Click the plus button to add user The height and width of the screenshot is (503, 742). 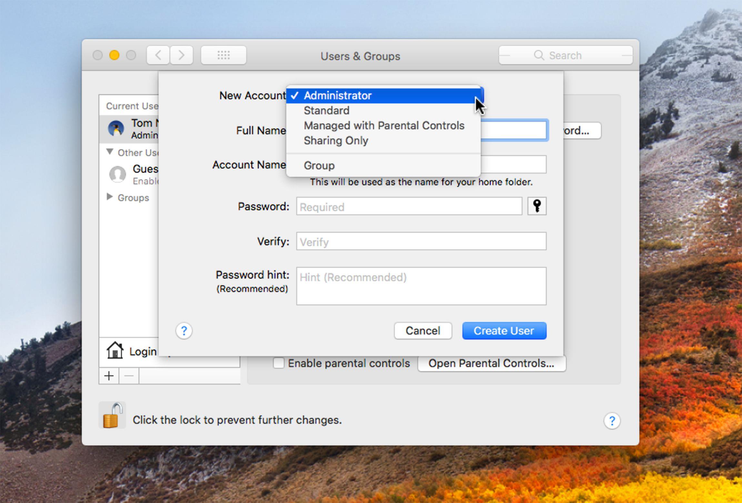(109, 376)
